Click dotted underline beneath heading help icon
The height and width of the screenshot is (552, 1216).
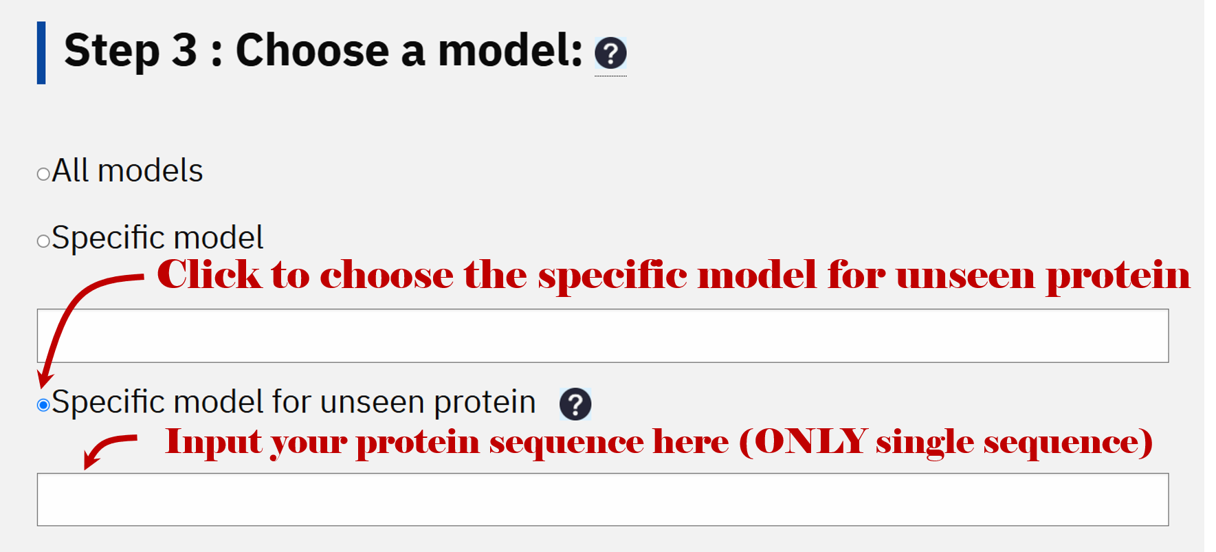[x=610, y=76]
